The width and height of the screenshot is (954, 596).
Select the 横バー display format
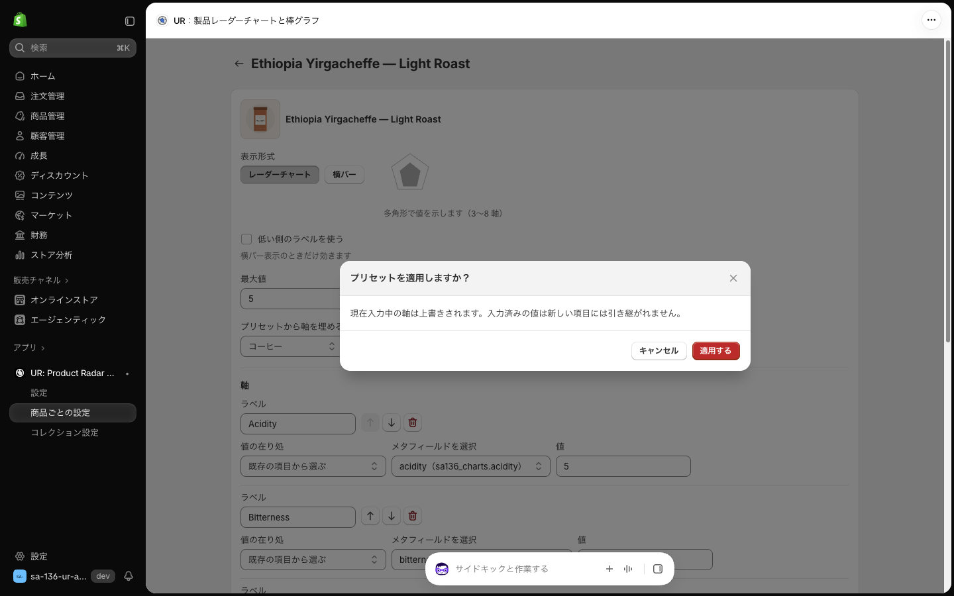(x=344, y=175)
